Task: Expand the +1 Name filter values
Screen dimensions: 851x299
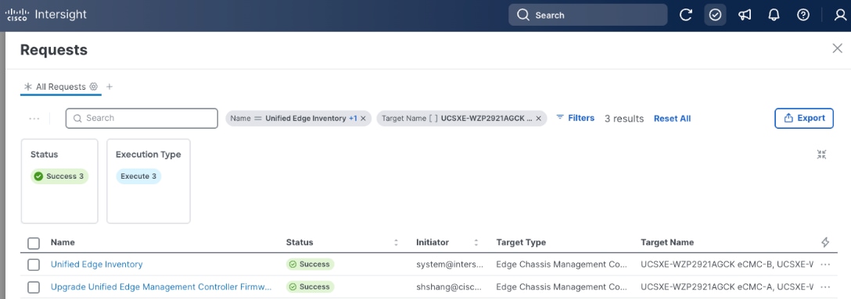Action: (353, 118)
